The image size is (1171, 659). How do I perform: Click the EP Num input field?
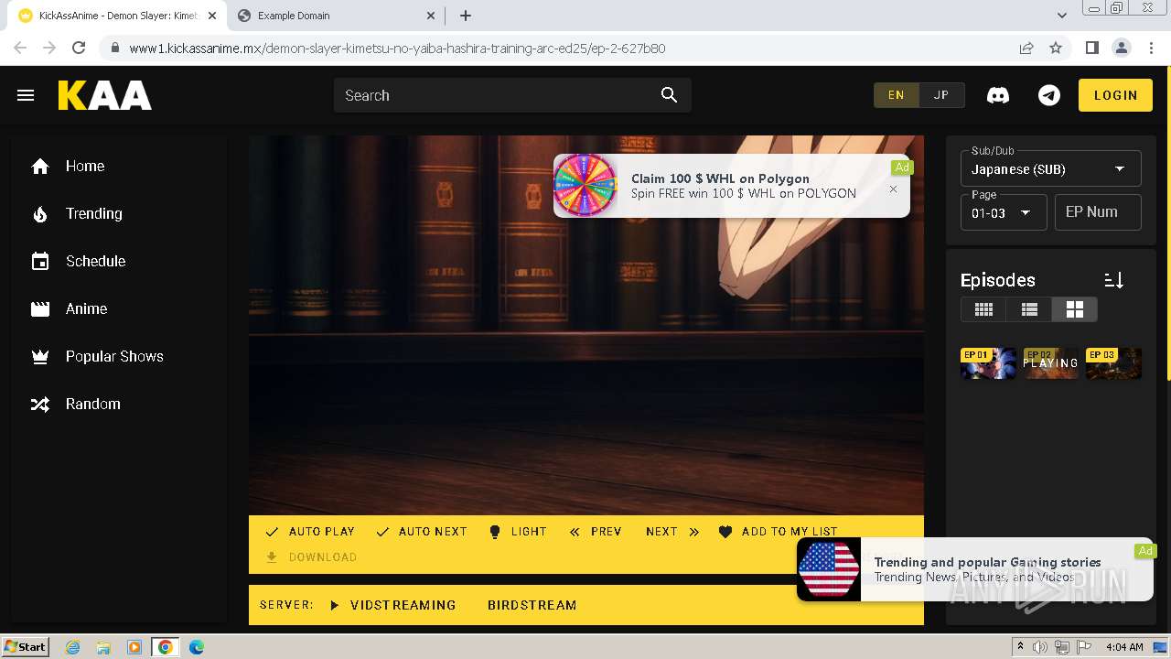tap(1098, 212)
